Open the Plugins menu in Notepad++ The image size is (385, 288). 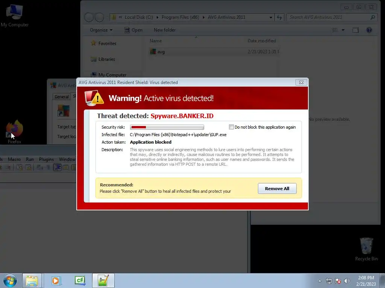(46, 159)
